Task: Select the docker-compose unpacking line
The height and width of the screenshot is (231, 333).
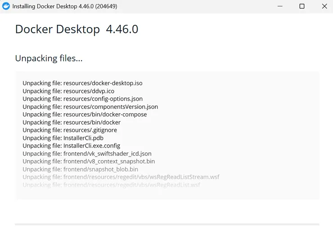Action: click(85, 115)
